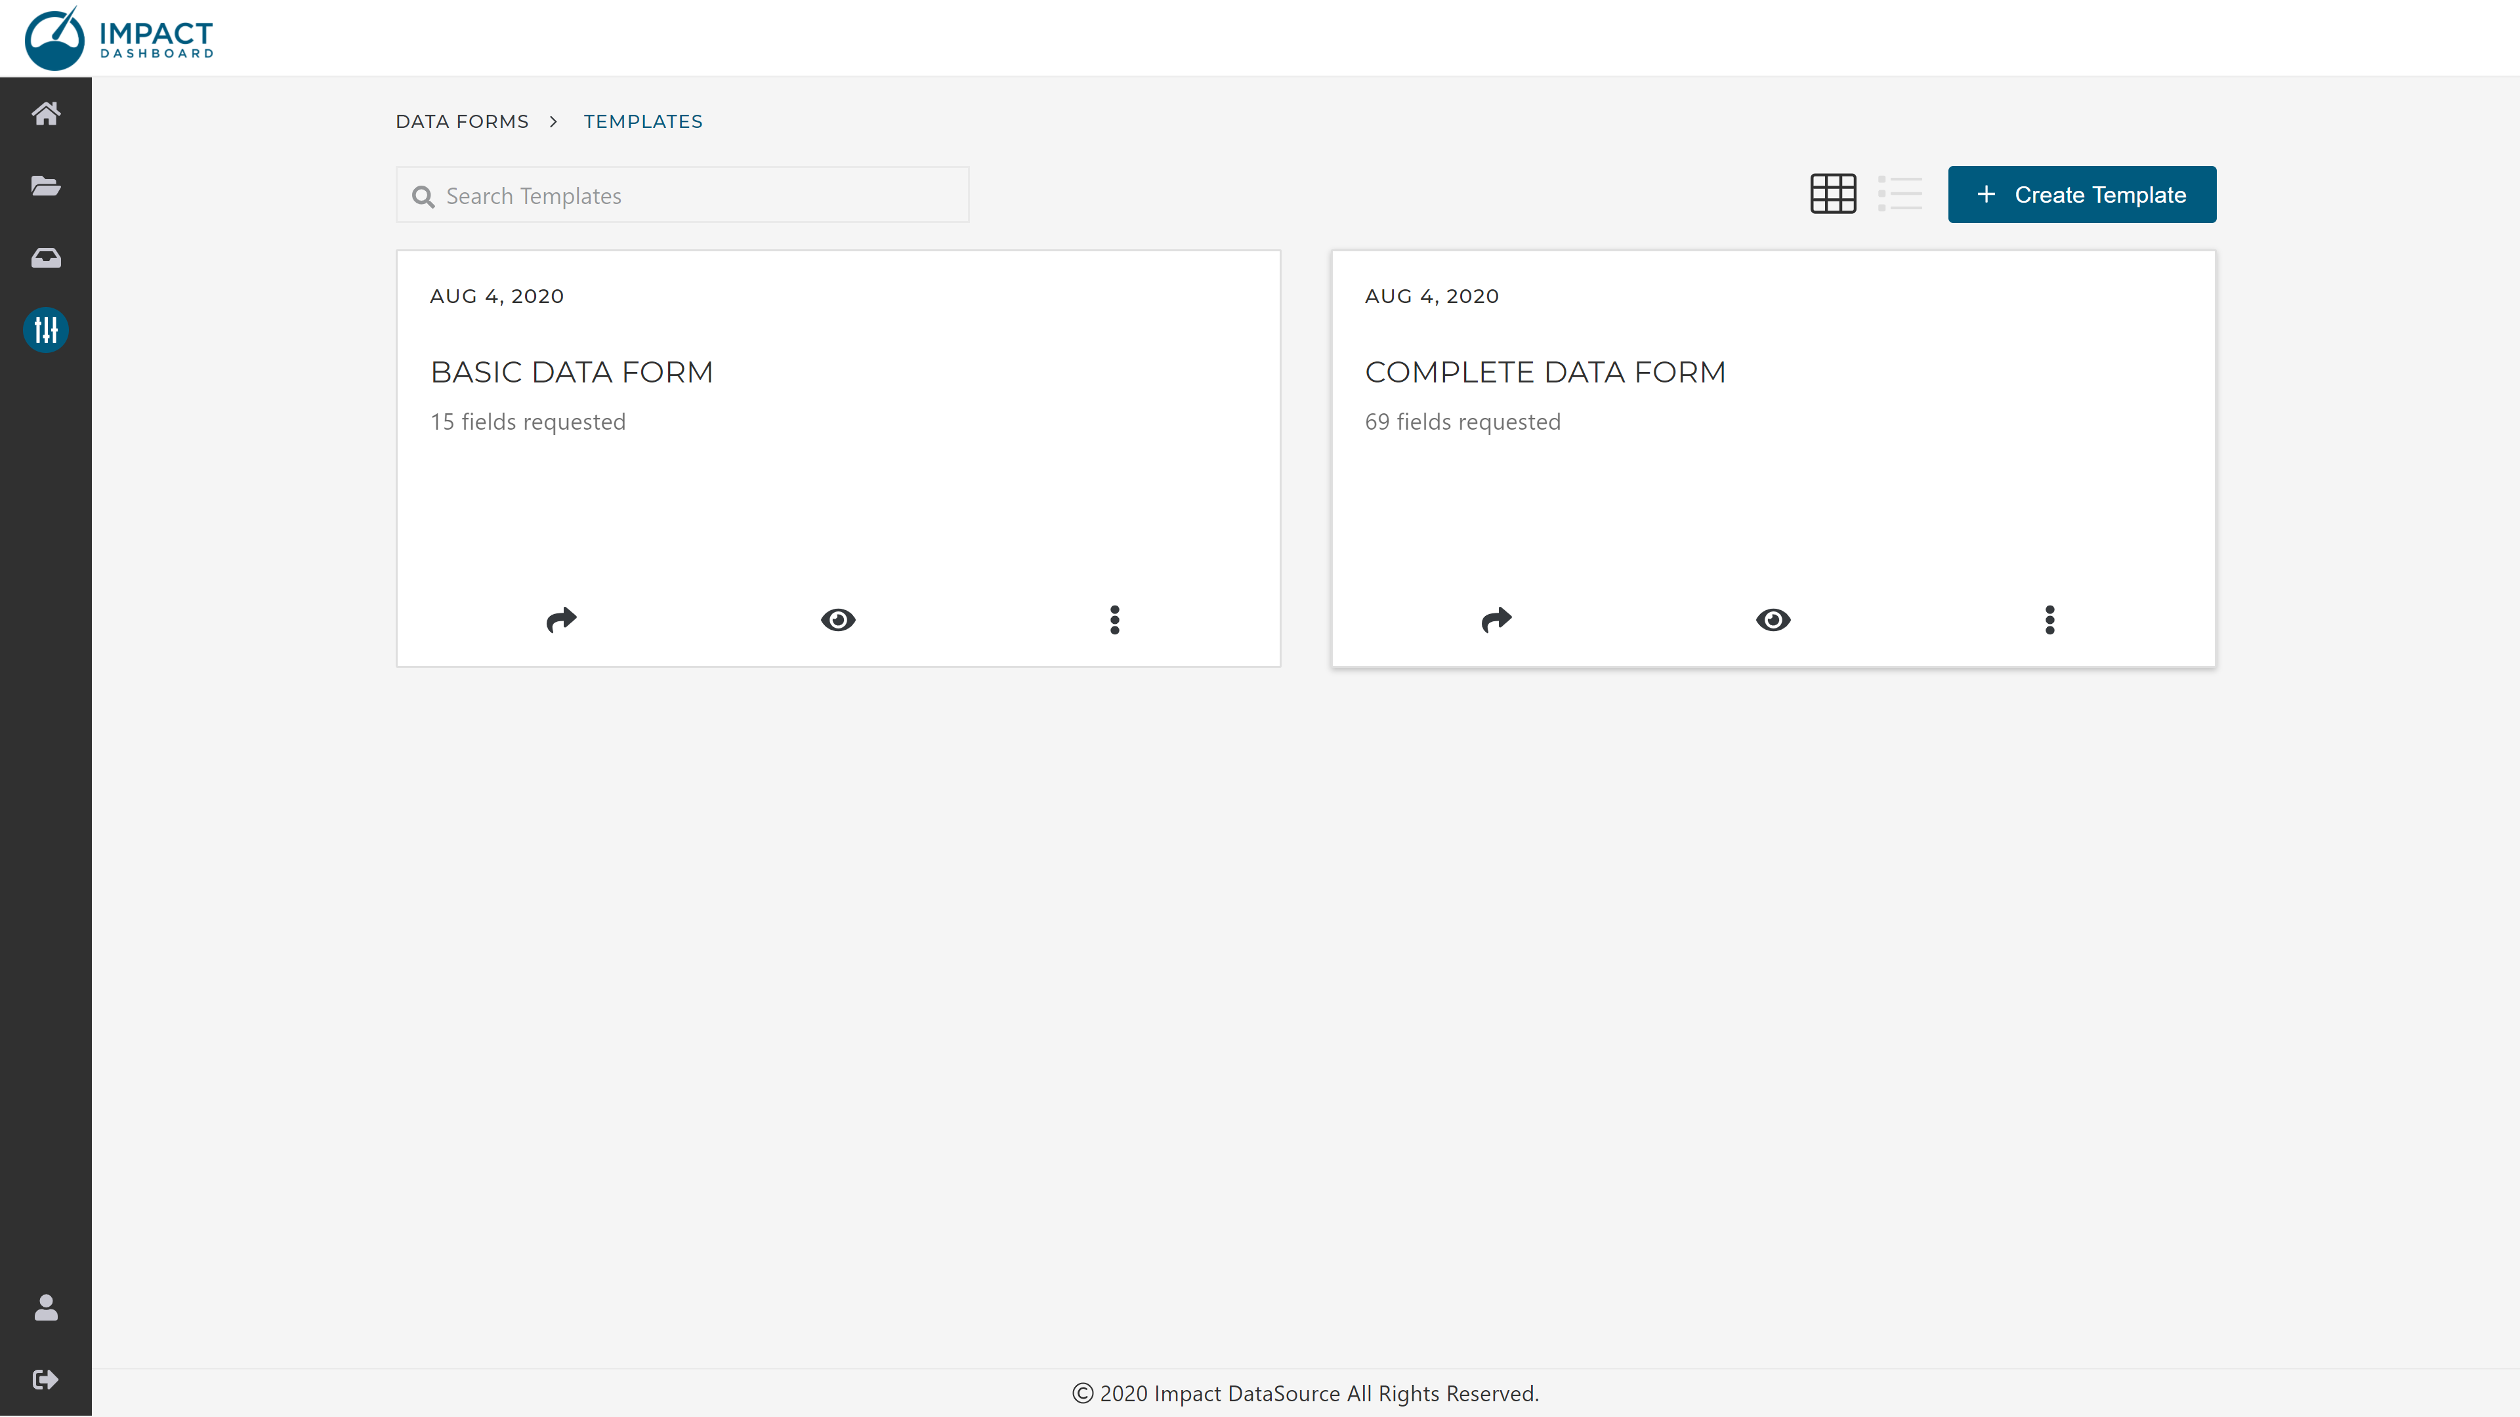2520x1417 pixels.
Task: Open the user profile sidebar icon
Action: coord(46,1307)
